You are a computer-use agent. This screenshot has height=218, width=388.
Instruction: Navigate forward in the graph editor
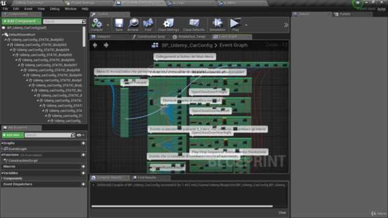coord(106,45)
